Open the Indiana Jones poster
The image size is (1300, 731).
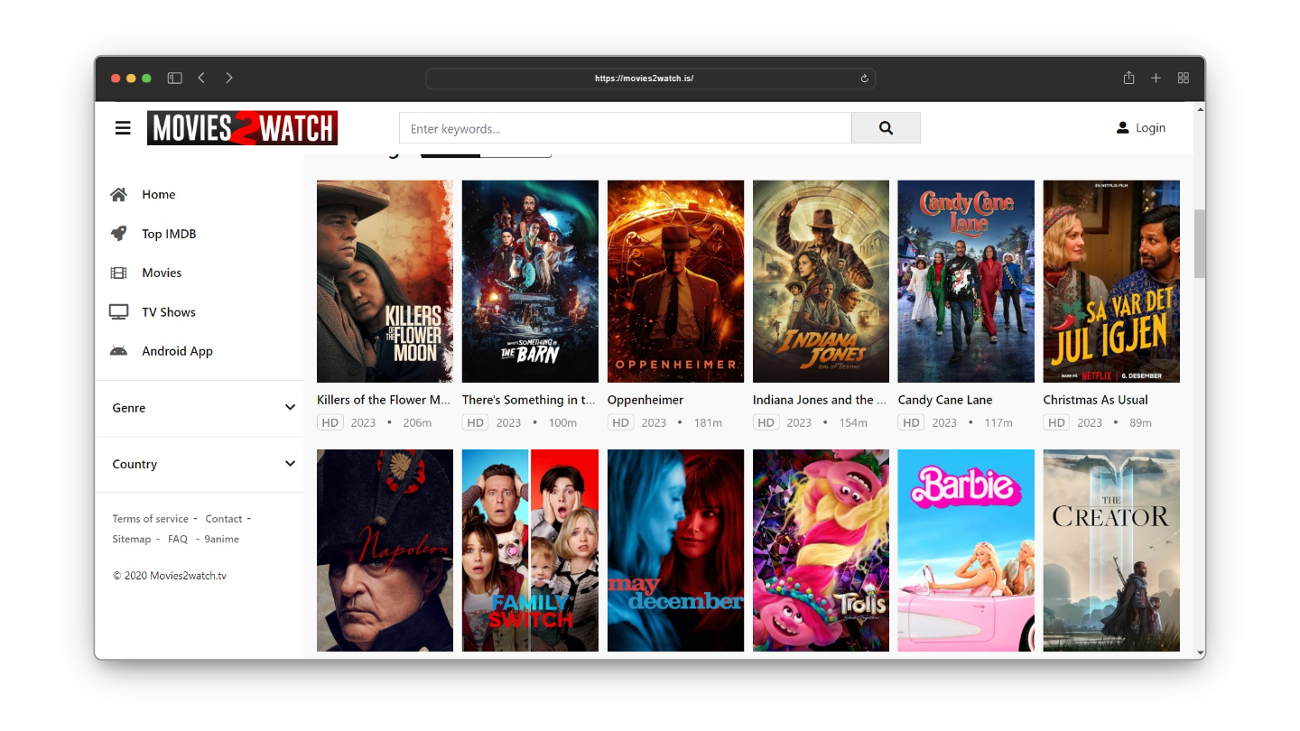click(821, 282)
